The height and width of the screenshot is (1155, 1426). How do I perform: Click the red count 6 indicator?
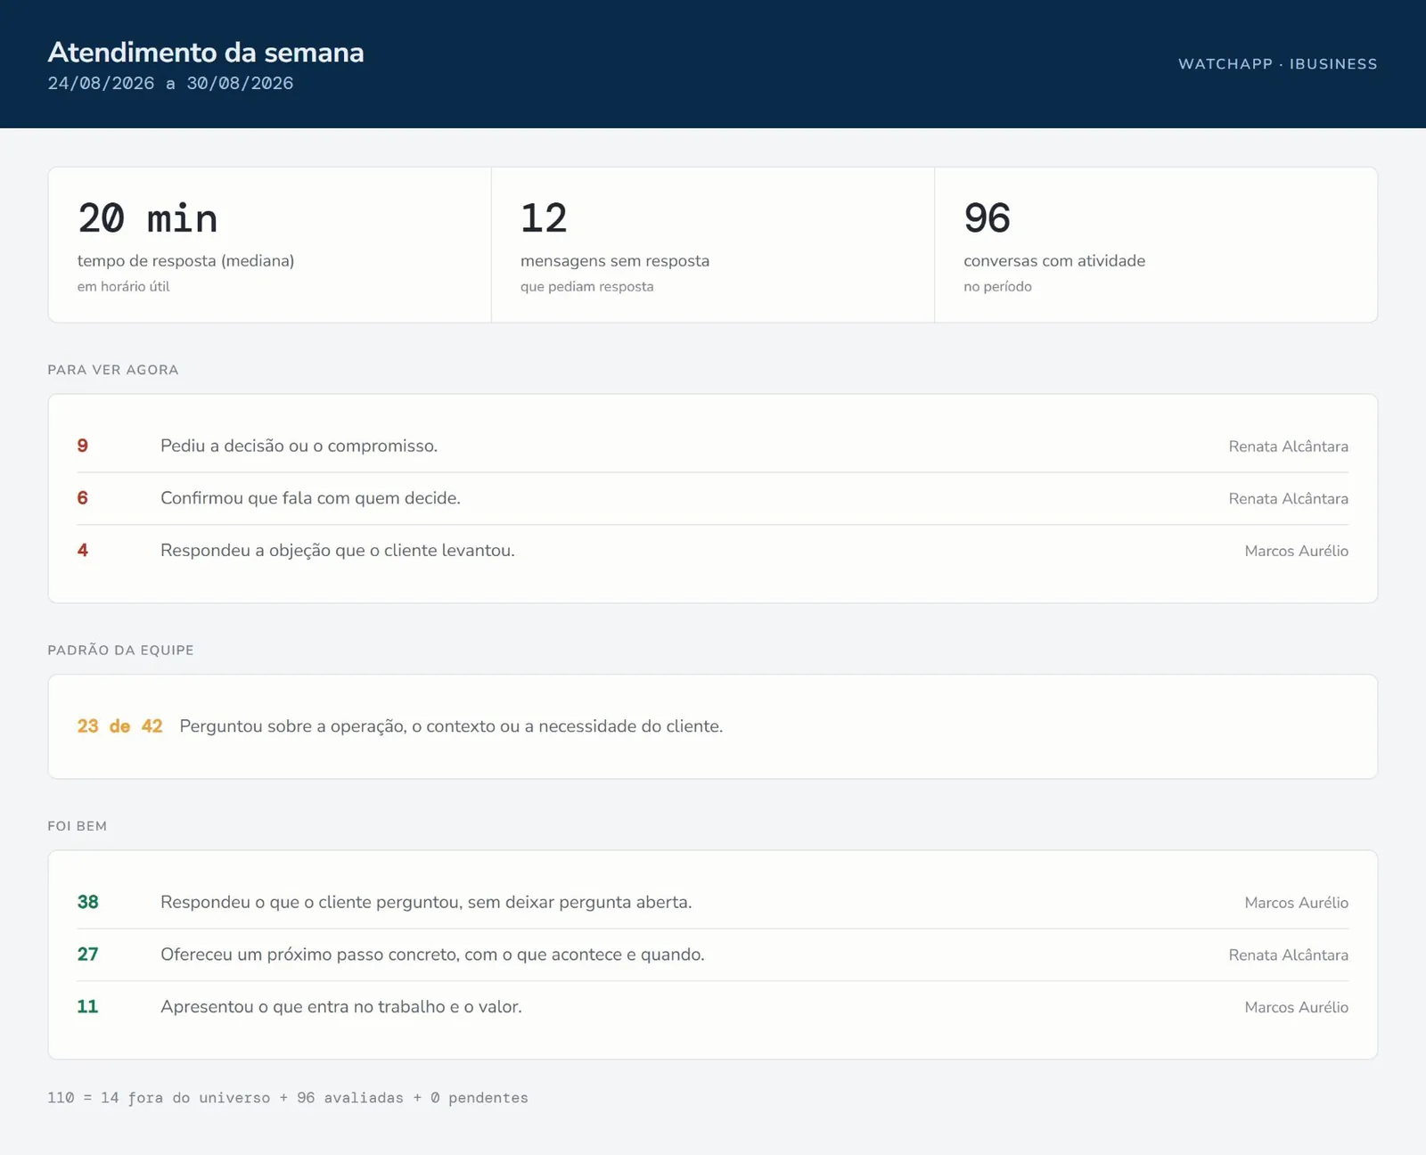[83, 498]
